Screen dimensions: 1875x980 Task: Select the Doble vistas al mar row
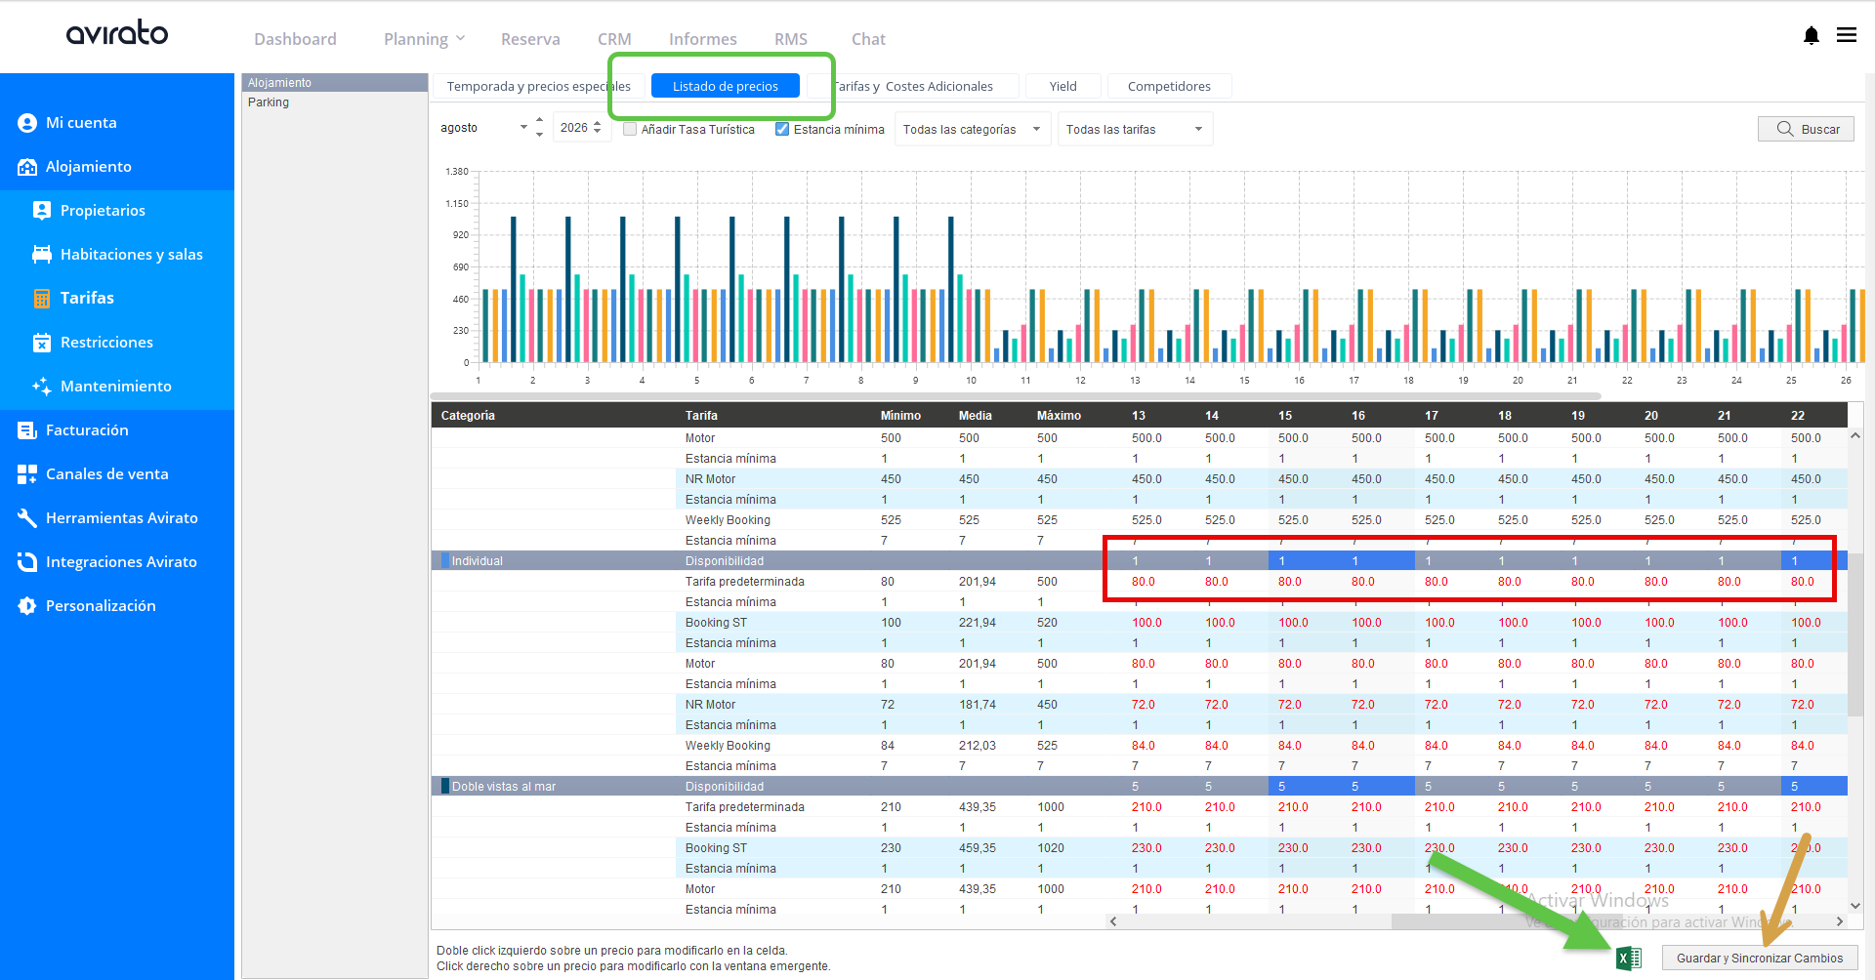(x=1140, y=786)
